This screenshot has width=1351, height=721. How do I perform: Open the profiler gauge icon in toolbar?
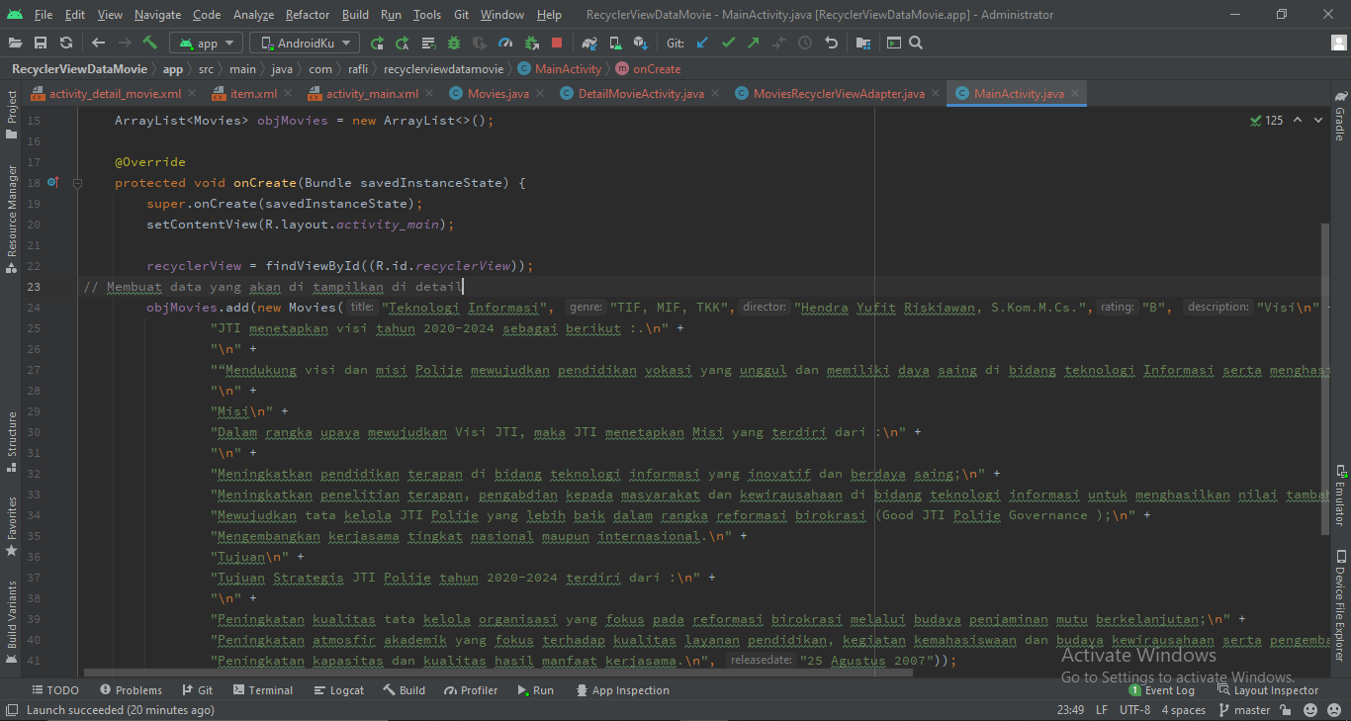pyautogui.click(x=505, y=43)
